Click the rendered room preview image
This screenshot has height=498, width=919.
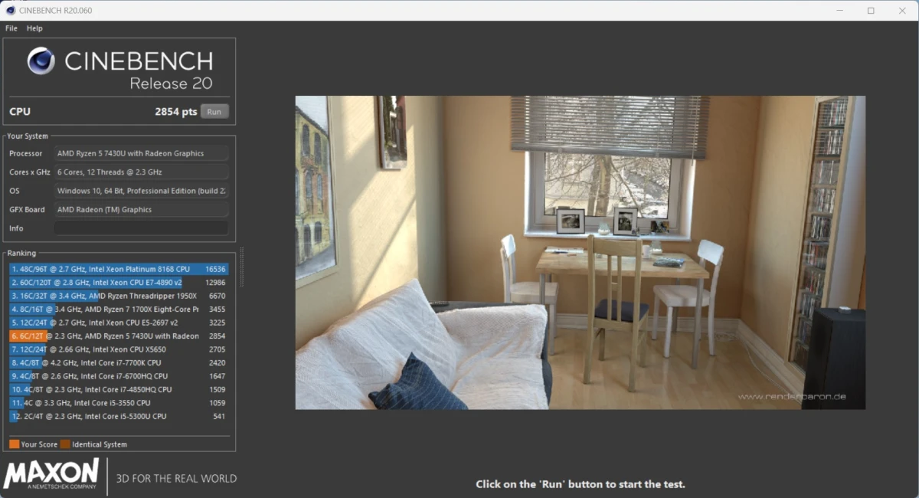580,252
